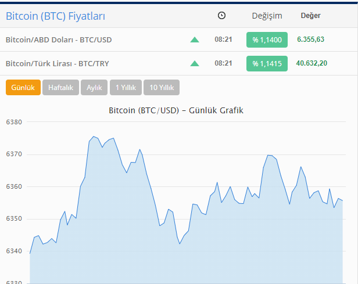Open the 10 Yıllık chart tab
The height and width of the screenshot is (284, 358).
click(162, 87)
